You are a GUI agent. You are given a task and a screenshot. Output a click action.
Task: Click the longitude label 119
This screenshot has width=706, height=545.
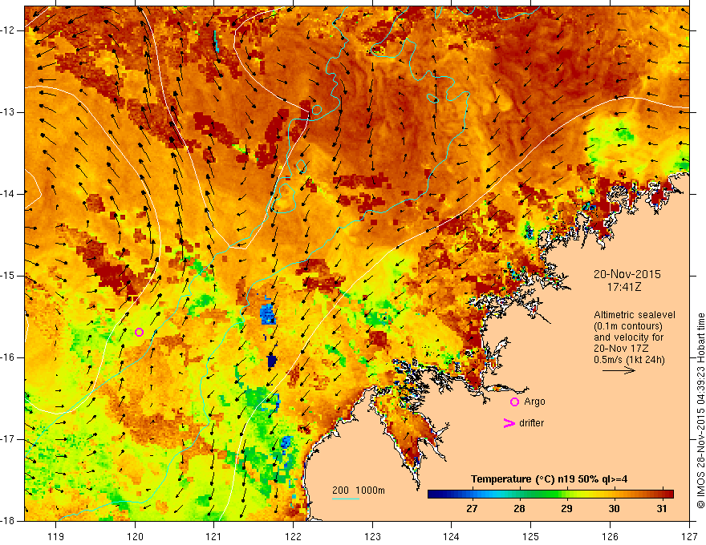point(56,536)
